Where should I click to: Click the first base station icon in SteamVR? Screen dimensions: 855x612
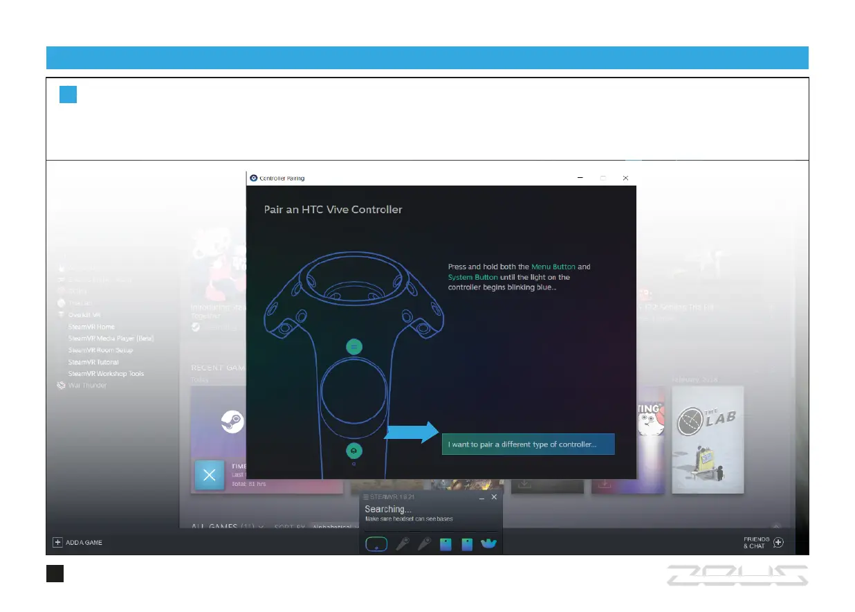[445, 544]
